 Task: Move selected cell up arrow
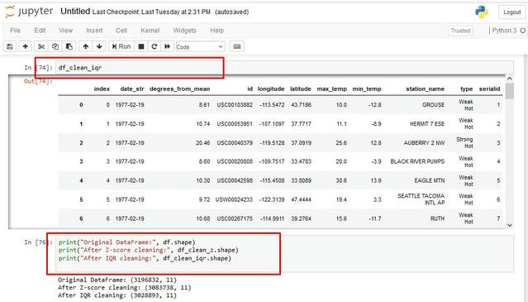pos(86,46)
